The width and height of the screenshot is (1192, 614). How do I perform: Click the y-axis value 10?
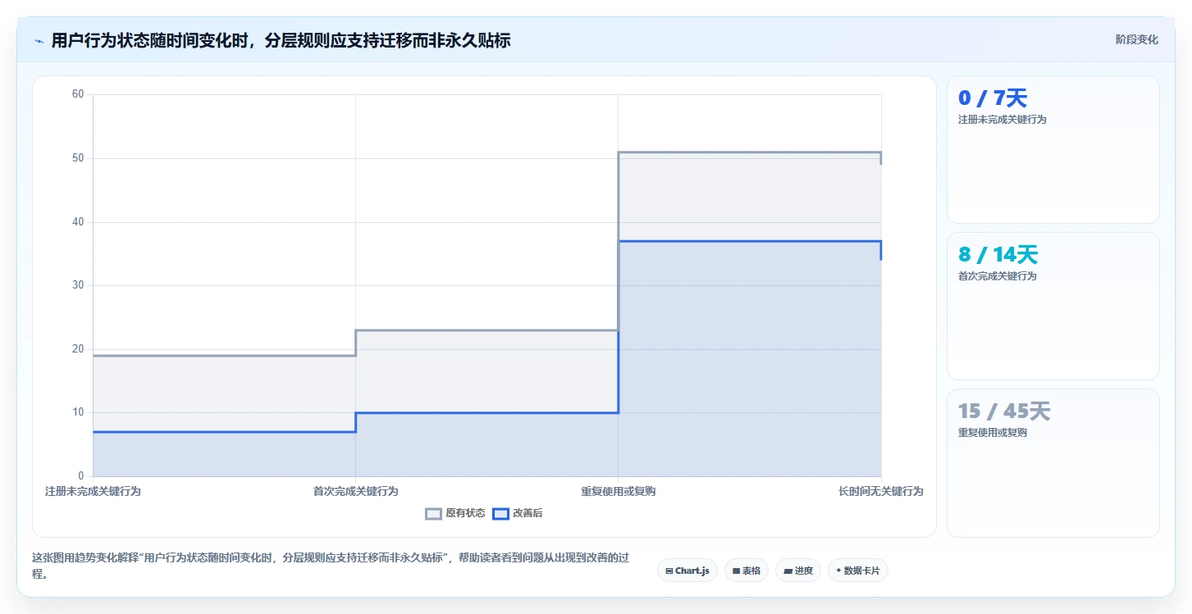click(78, 412)
